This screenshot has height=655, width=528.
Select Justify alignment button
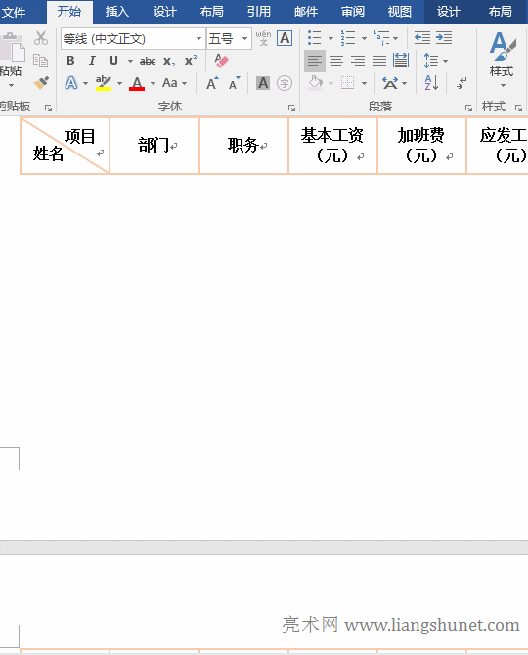tap(379, 61)
